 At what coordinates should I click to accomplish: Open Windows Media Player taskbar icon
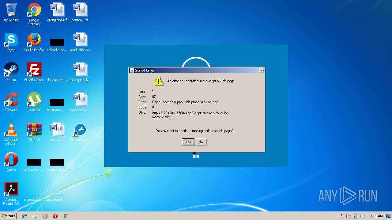(x=45, y=216)
